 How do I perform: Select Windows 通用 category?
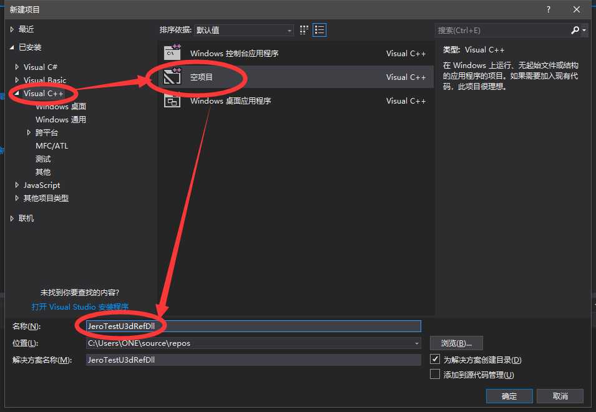point(61,119)
